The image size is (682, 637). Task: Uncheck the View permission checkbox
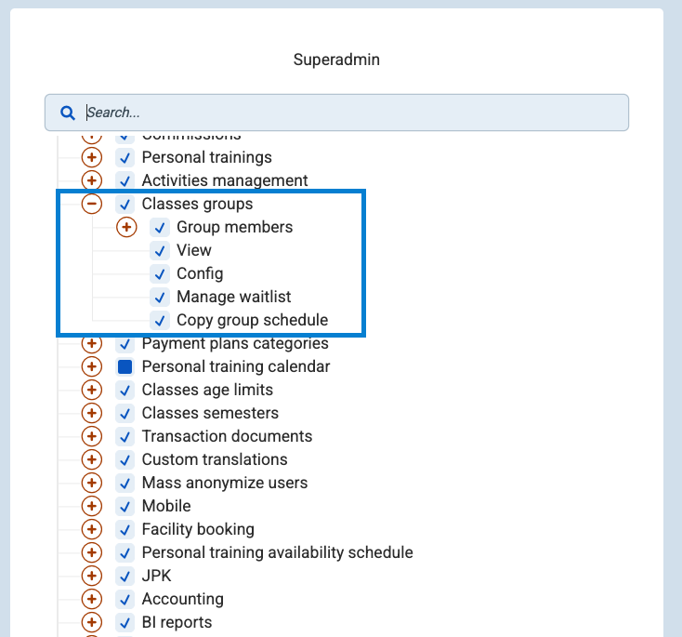point(160,250)
